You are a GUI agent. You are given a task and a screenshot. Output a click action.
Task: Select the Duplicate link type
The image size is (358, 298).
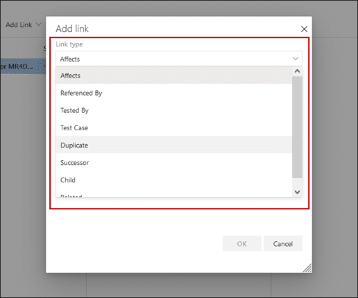[x=173, y=145]
